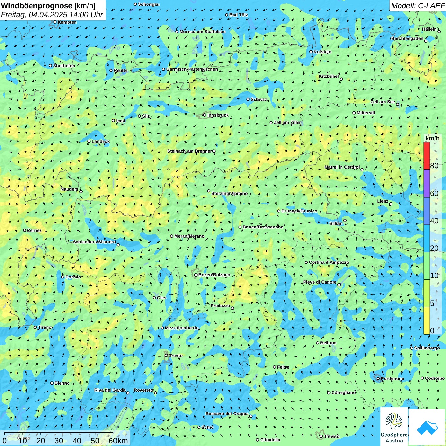Click the 60km distance scale bar

tap(59, 433)
